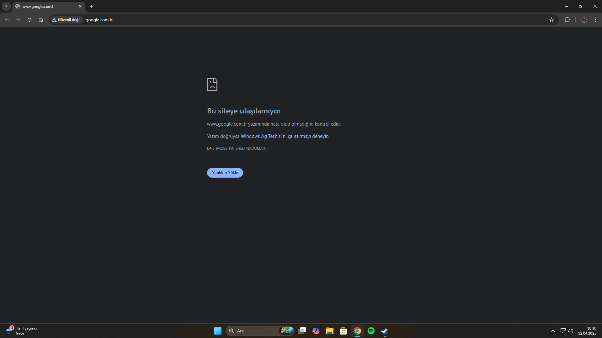
Task: Restore down the Chrome window
Action: (x=581, y=6)
